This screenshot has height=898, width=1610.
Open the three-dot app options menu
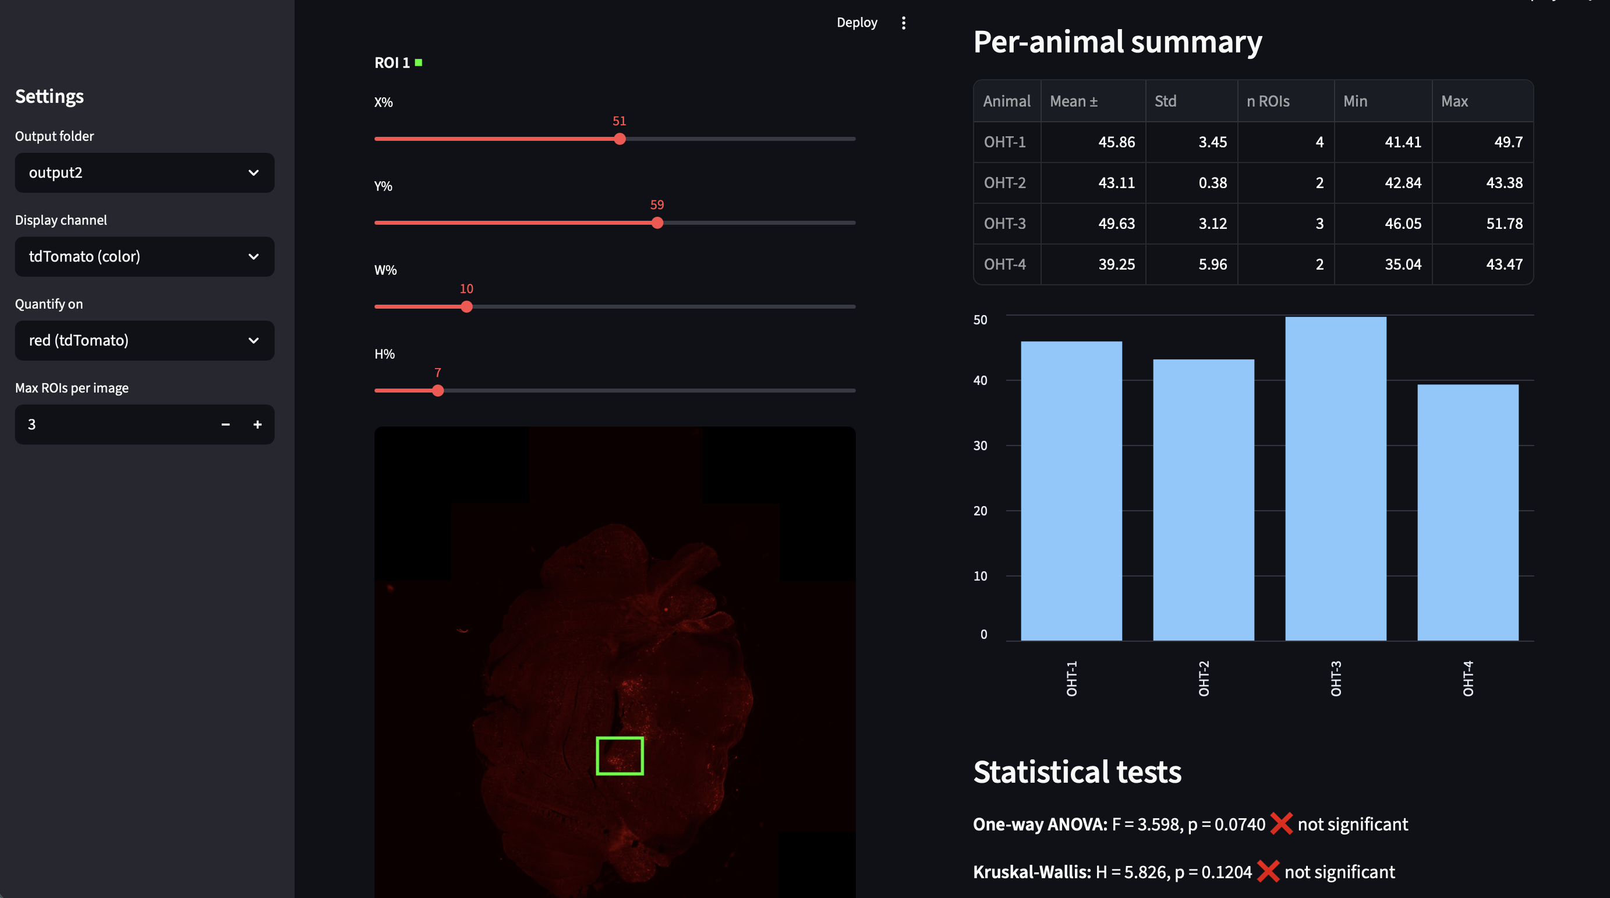[904, 23]
